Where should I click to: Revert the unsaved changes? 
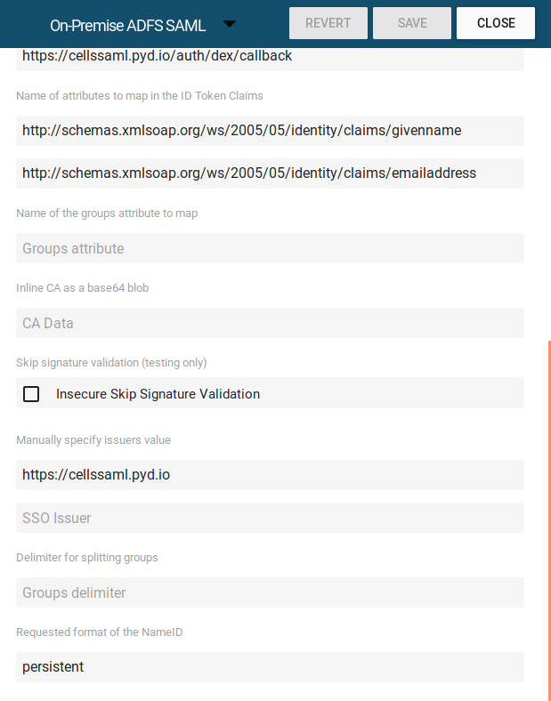328,23
